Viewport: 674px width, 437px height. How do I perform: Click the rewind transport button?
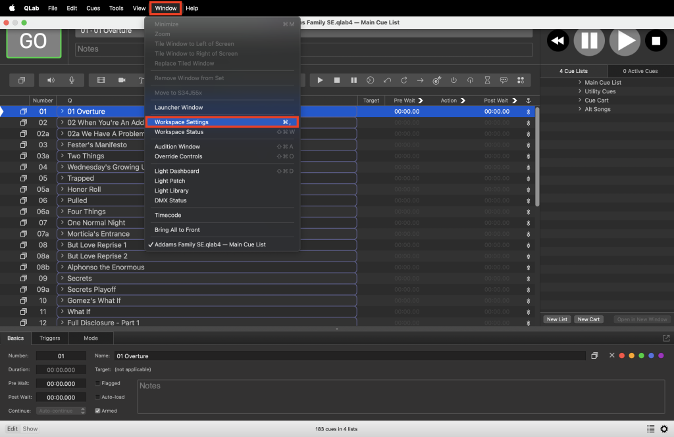pos(558,41)
